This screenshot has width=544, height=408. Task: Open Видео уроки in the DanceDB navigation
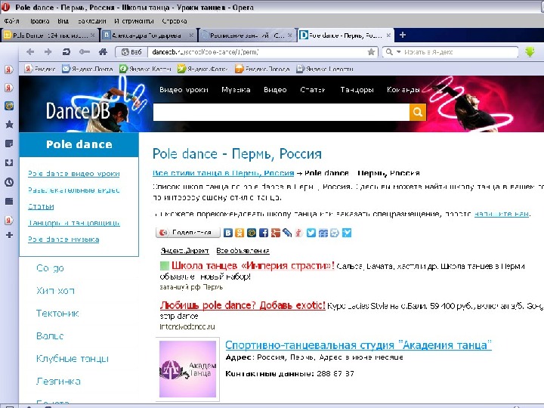tap(184, 90)
